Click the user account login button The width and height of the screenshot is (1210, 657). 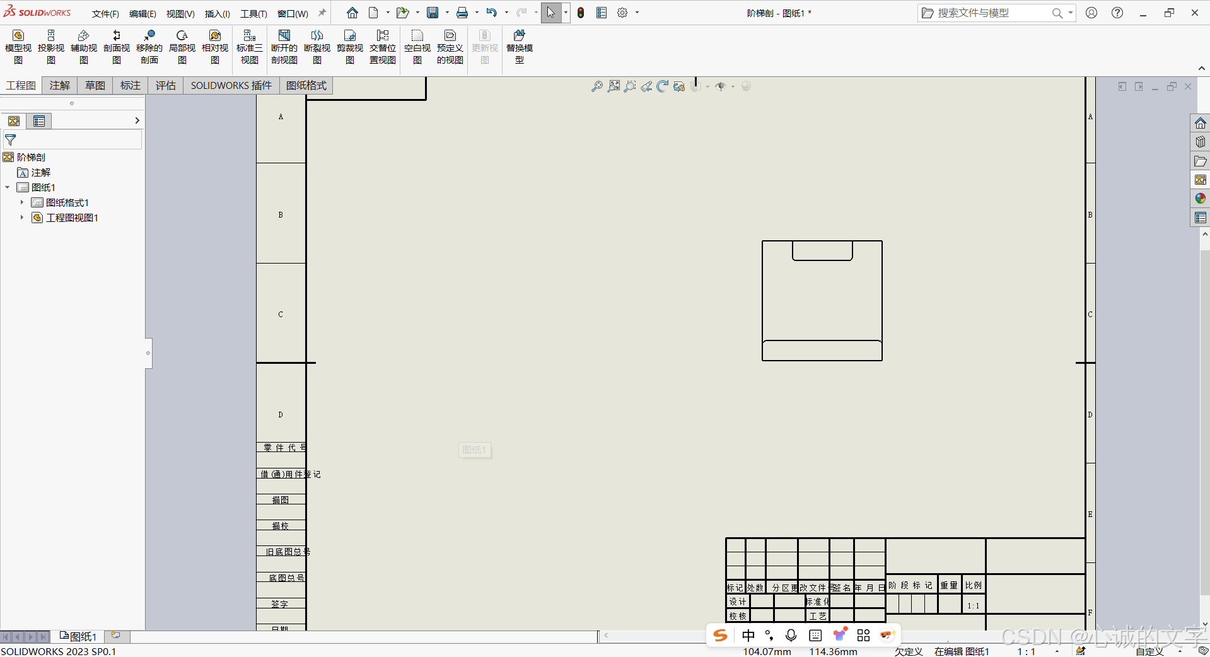1091,13
